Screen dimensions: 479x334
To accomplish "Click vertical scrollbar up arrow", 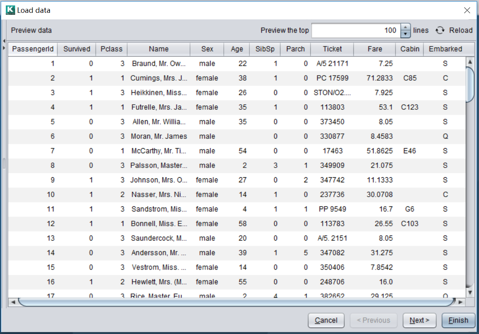I will click(x=470, y=61).
